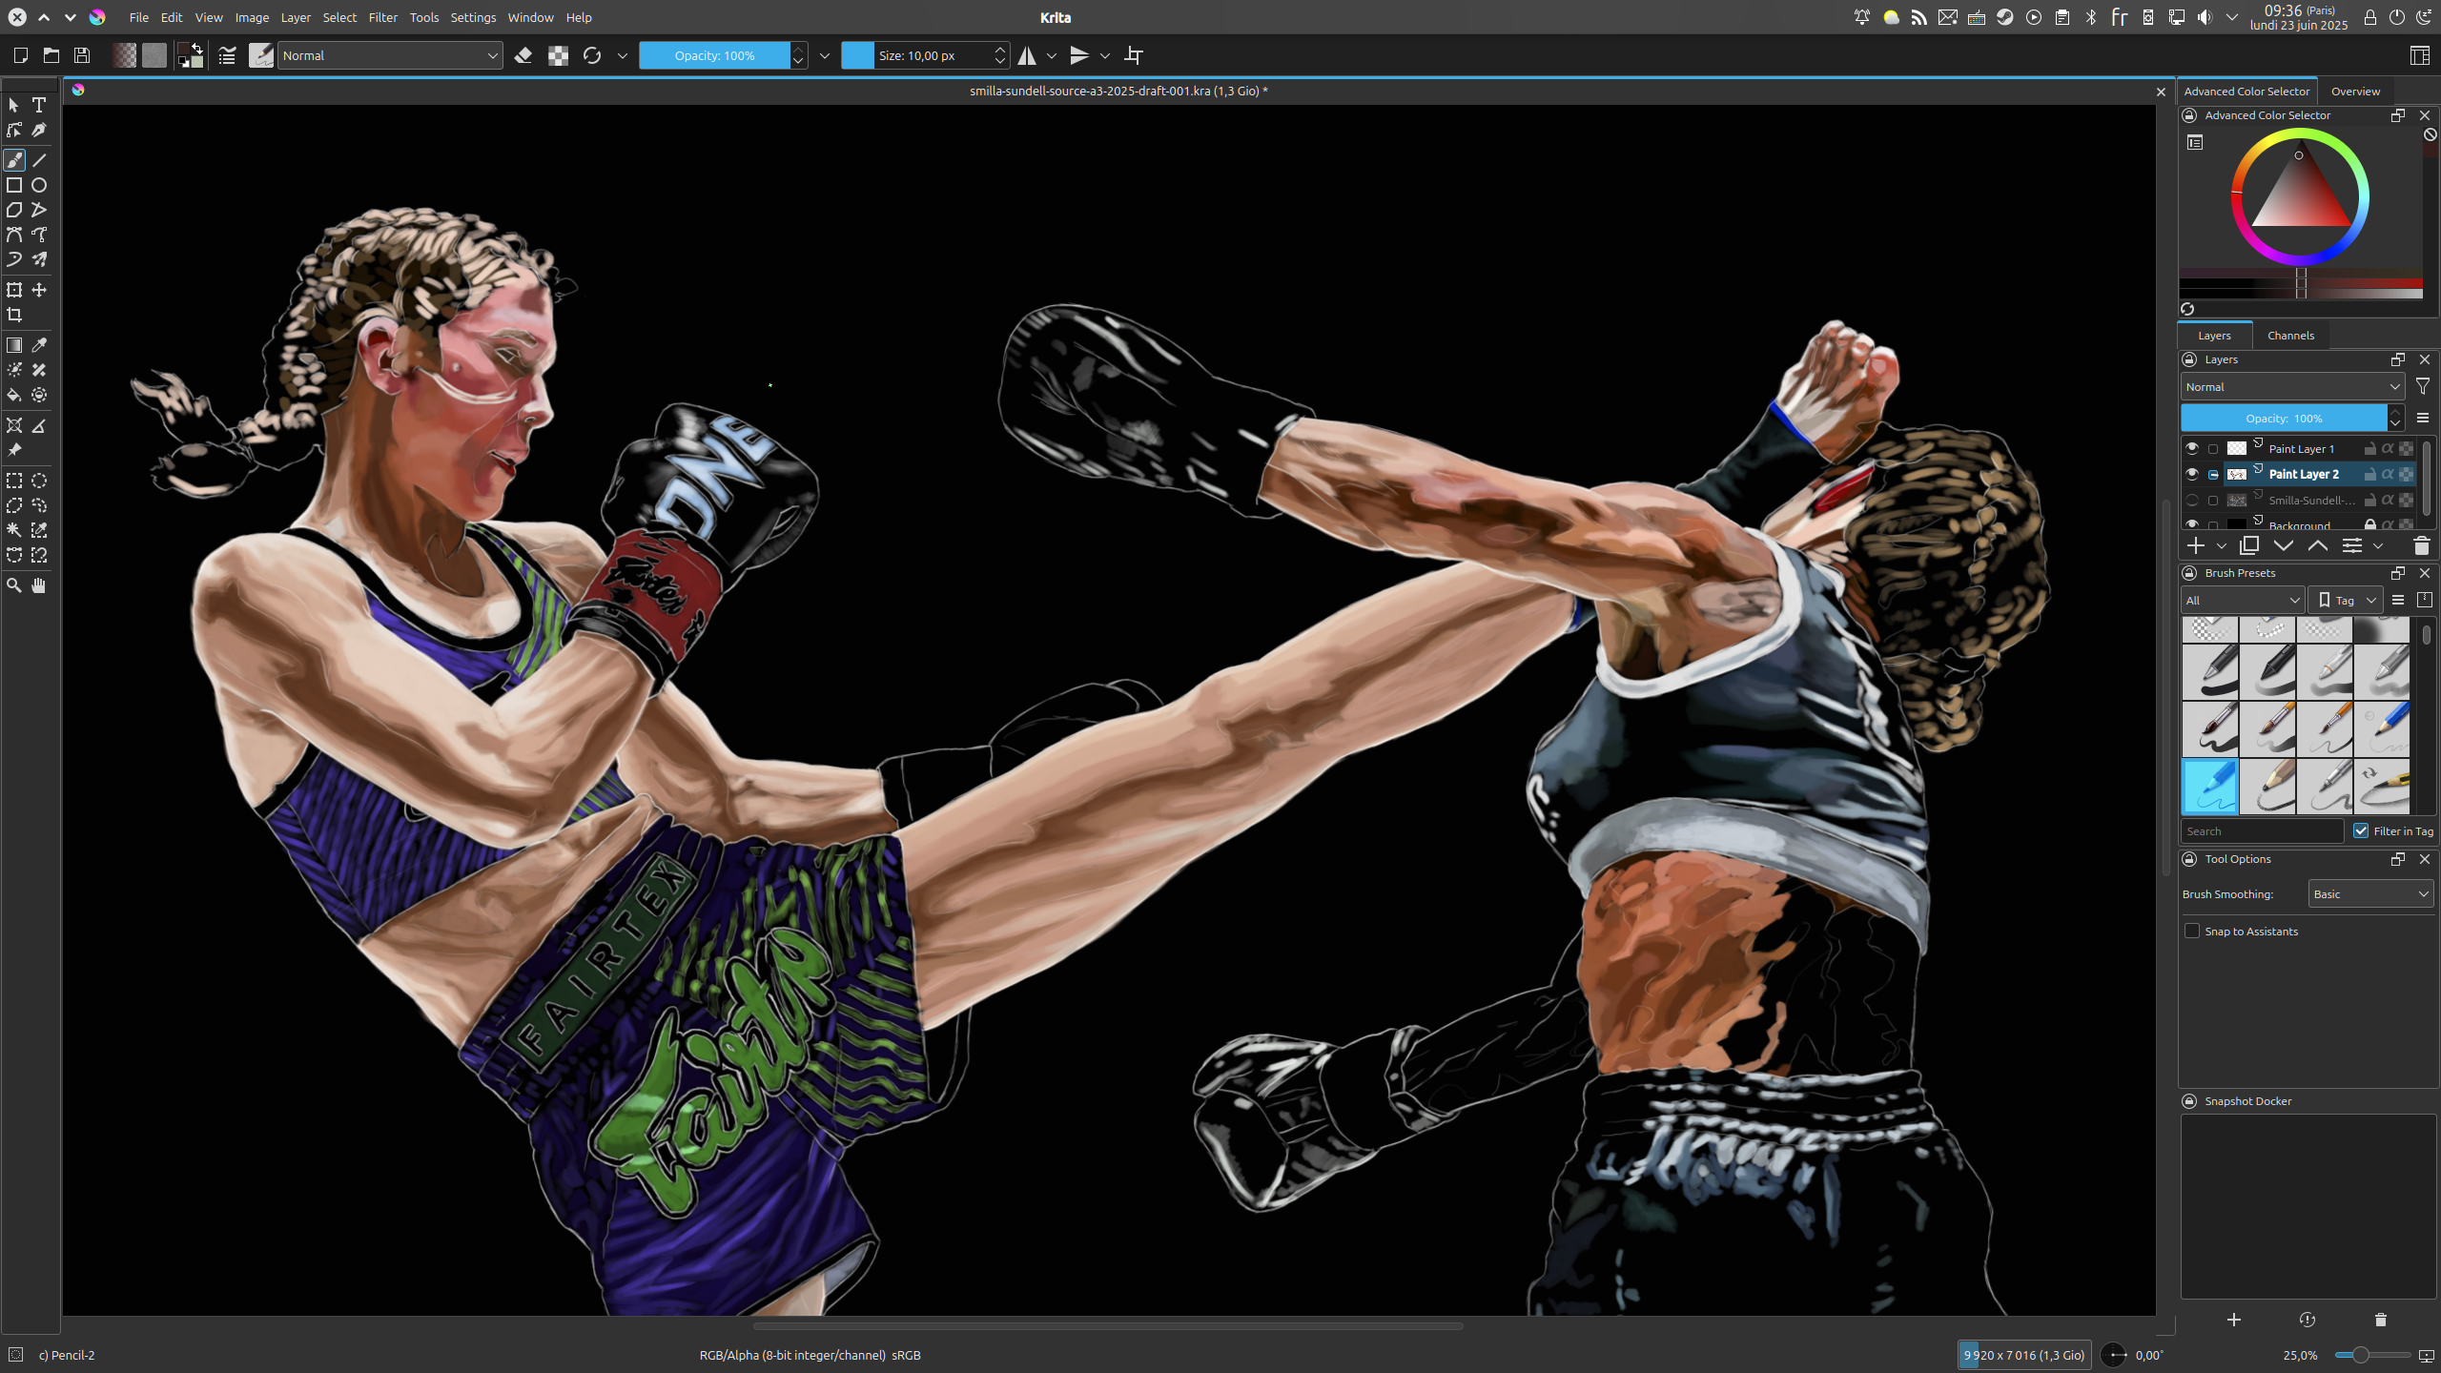2441x1373 pixels.
Task: Open brush presets All tag dropdown
Action: pos(2243,600)
